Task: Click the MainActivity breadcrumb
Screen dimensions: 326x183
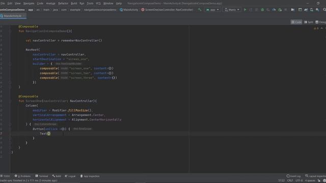Action: [129, 10]
